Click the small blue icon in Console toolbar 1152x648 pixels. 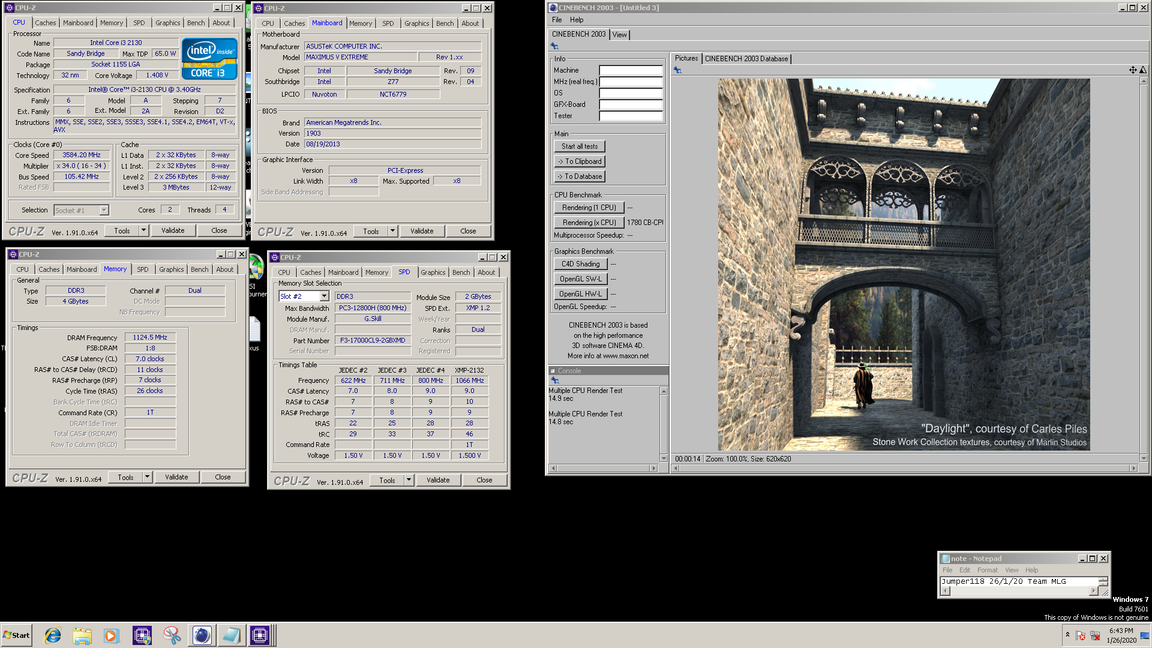coord(555,380)
